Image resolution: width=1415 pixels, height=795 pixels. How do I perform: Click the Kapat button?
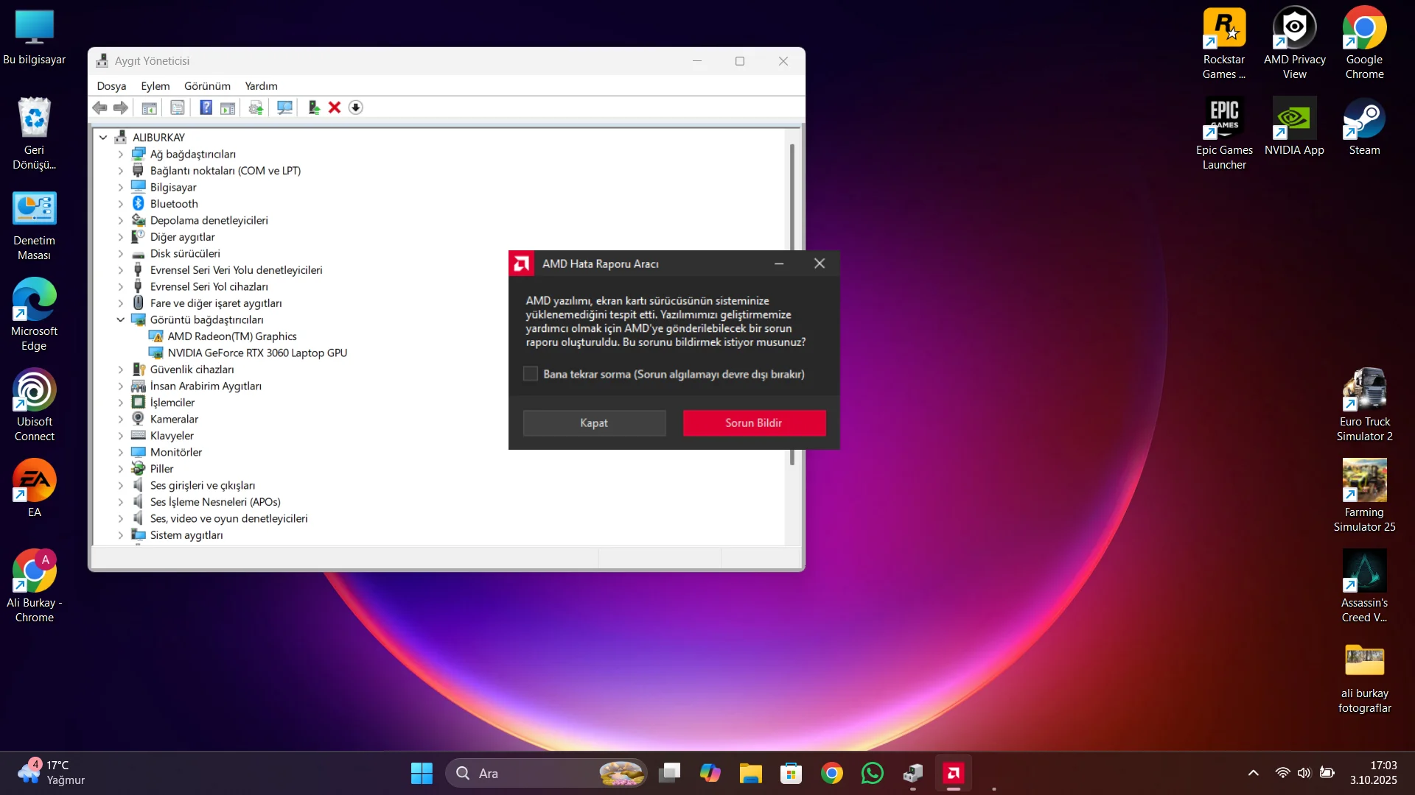click(x=594, y=423)
